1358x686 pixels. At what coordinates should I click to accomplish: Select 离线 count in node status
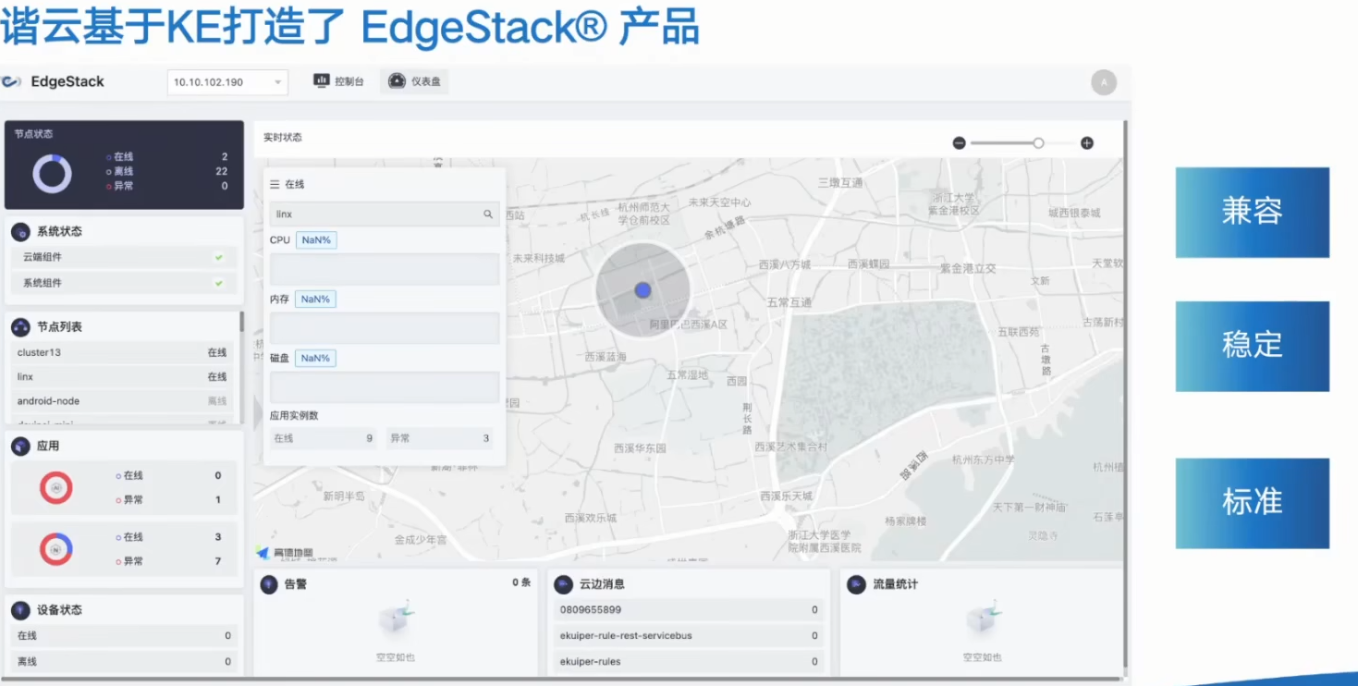[222, 171]
